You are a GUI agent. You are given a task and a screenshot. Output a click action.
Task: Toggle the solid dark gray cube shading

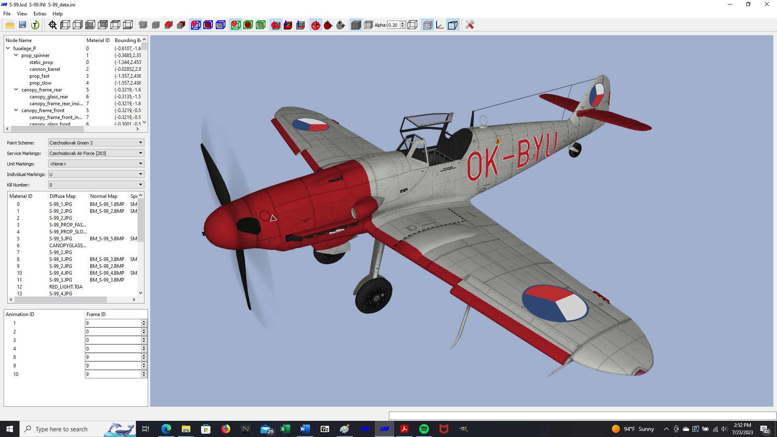(x=356, y=25)
